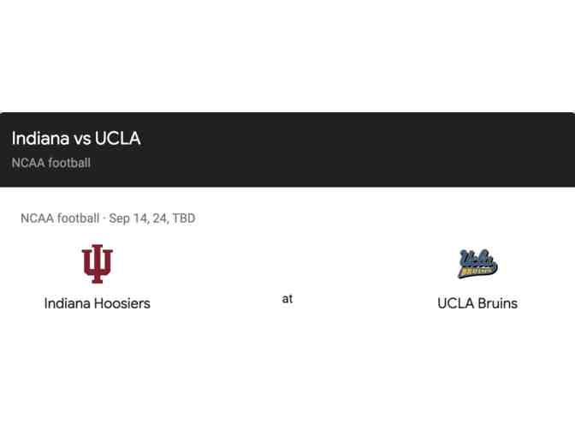This screenshot has height=437, width=575.
Task: Click the gold Bruins banner inside the UCLA logo
Action: [x=478, y=272]
